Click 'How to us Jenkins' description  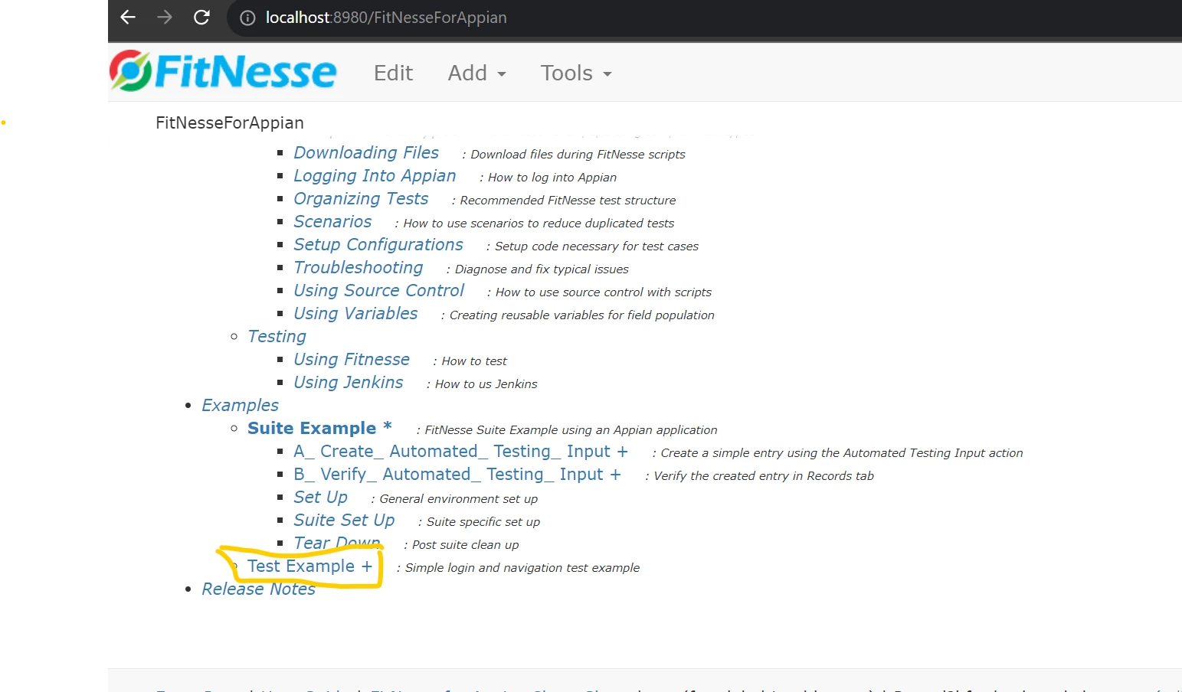(486, 384)
